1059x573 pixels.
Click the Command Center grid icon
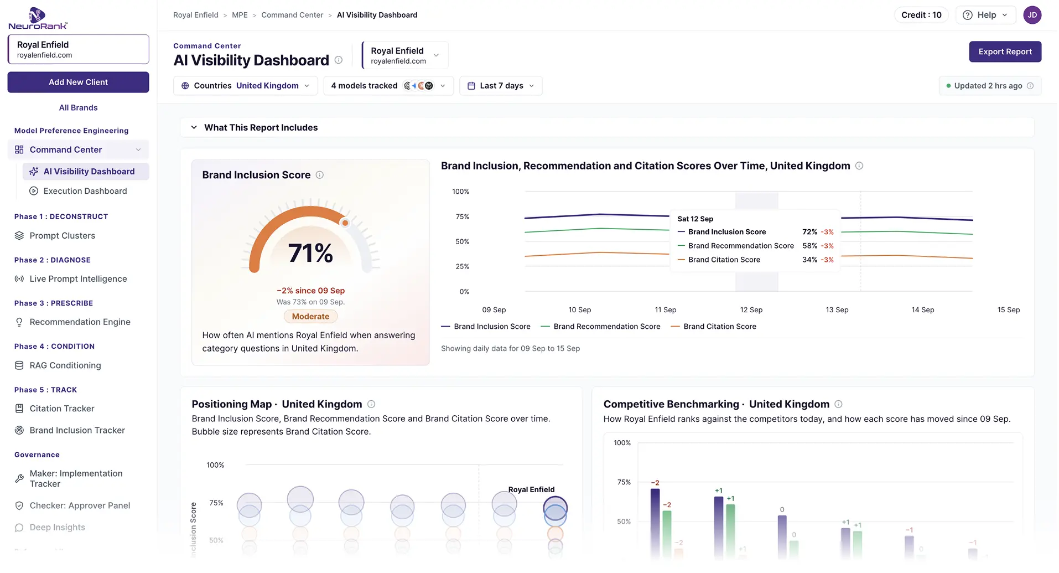pyautogui.click(x=19, y=149)
